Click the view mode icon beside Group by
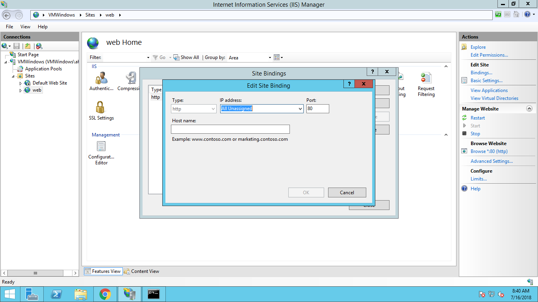538x302 pixels. [276, 57]
